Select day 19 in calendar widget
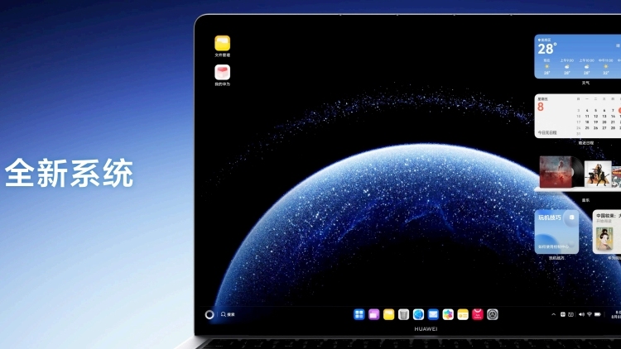 pos(595,122)
